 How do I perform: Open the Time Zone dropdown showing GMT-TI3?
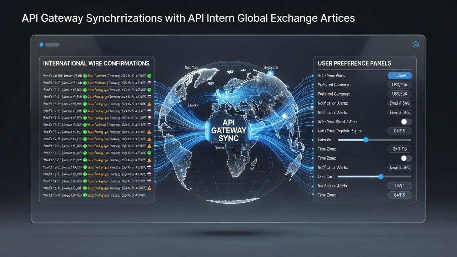click(x=400, y=149)
